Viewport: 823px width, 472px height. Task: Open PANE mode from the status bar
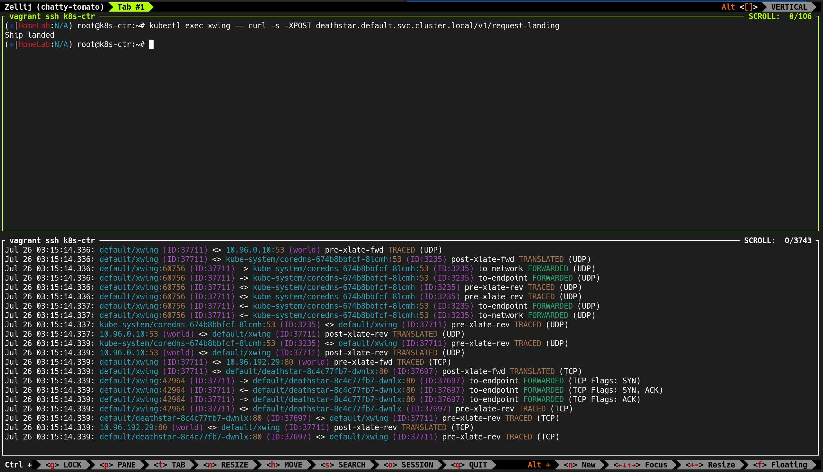pos(117,465)
